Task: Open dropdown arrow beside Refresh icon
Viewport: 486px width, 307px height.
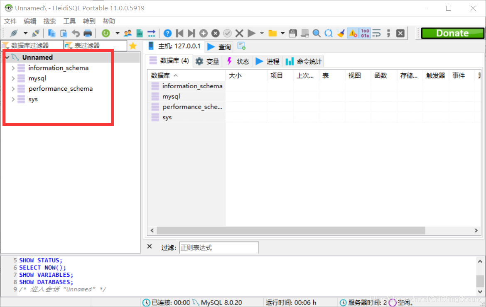Action: [x=117, y=33]
